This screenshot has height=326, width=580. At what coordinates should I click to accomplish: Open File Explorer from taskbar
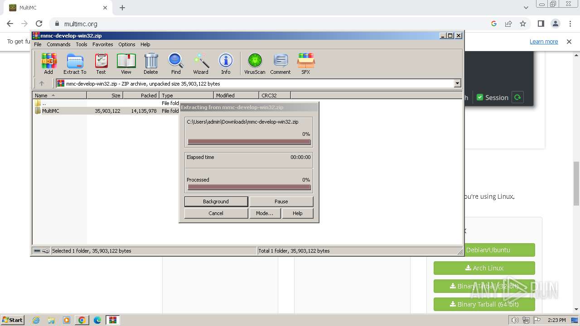click(x=51, y=320)
